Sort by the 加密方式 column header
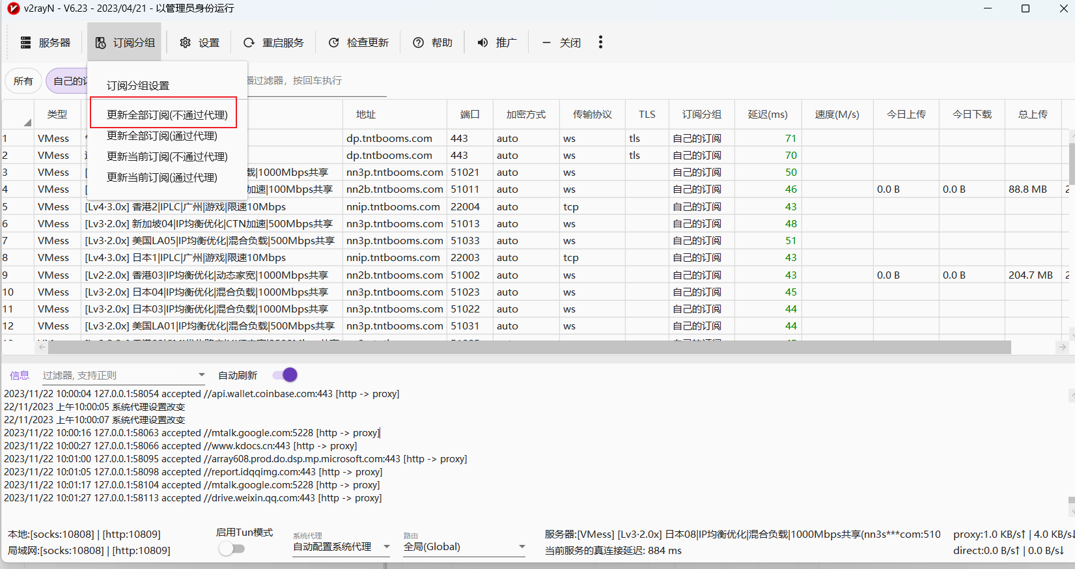This screenshot has height=569, width=1075. pos(525,115)
